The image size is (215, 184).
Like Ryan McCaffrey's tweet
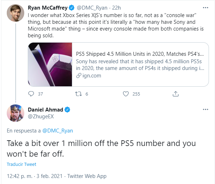pos(126,94)
